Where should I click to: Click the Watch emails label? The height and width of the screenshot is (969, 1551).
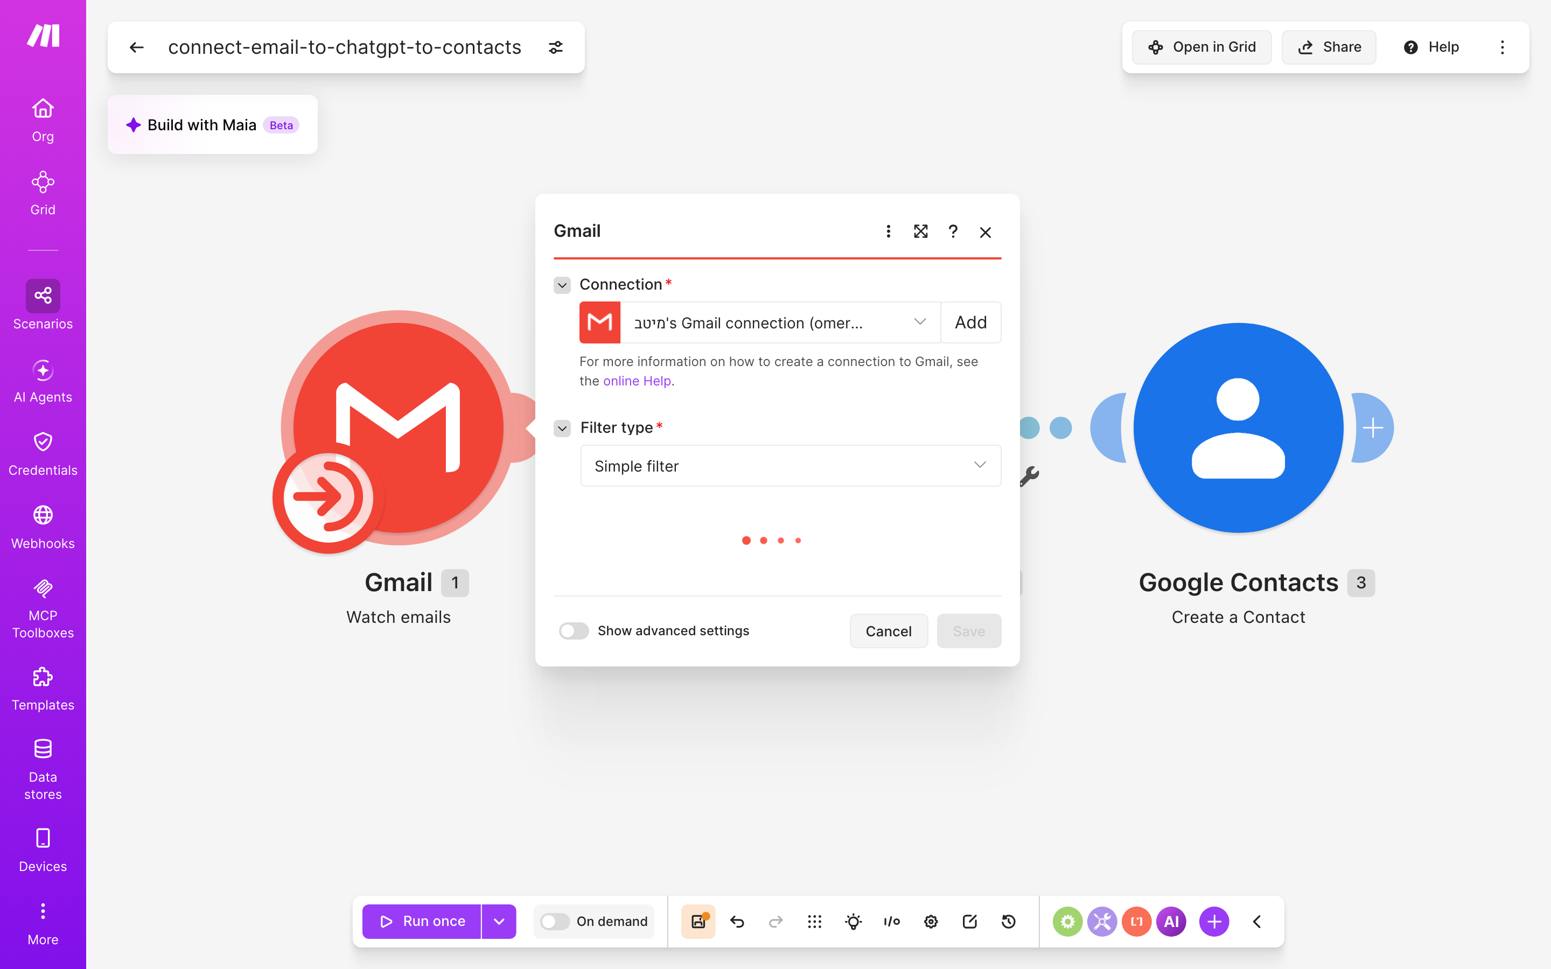point(399,617)
